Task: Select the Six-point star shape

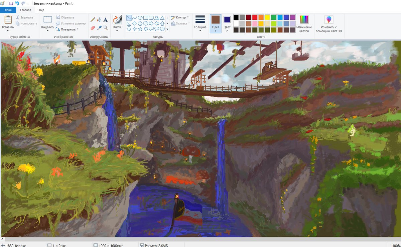Action: point(146,29)
